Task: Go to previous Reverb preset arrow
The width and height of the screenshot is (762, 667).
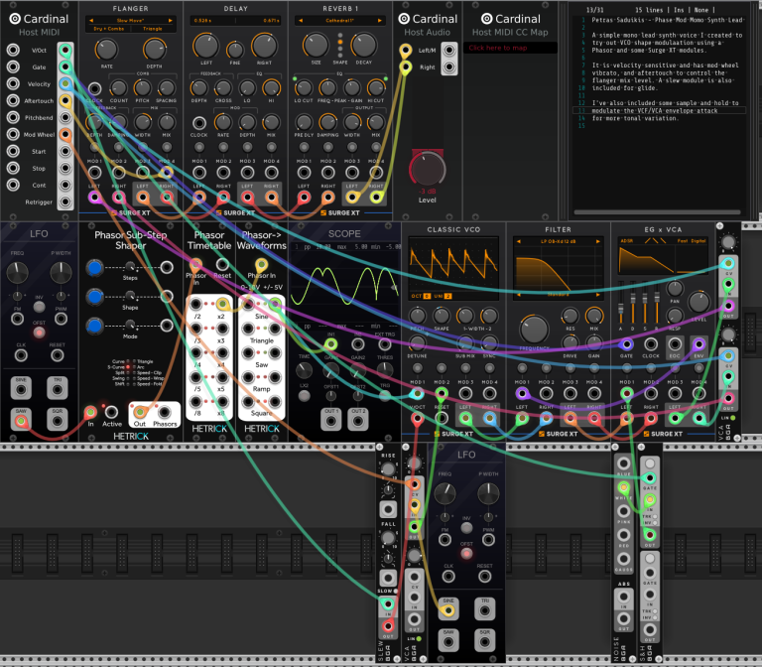Action: (301, 21)
